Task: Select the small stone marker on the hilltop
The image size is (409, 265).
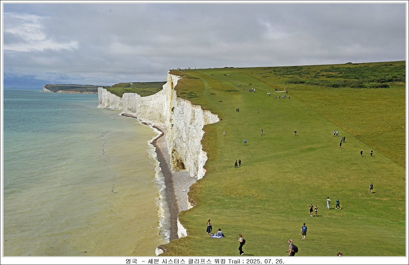Action: 285,89
